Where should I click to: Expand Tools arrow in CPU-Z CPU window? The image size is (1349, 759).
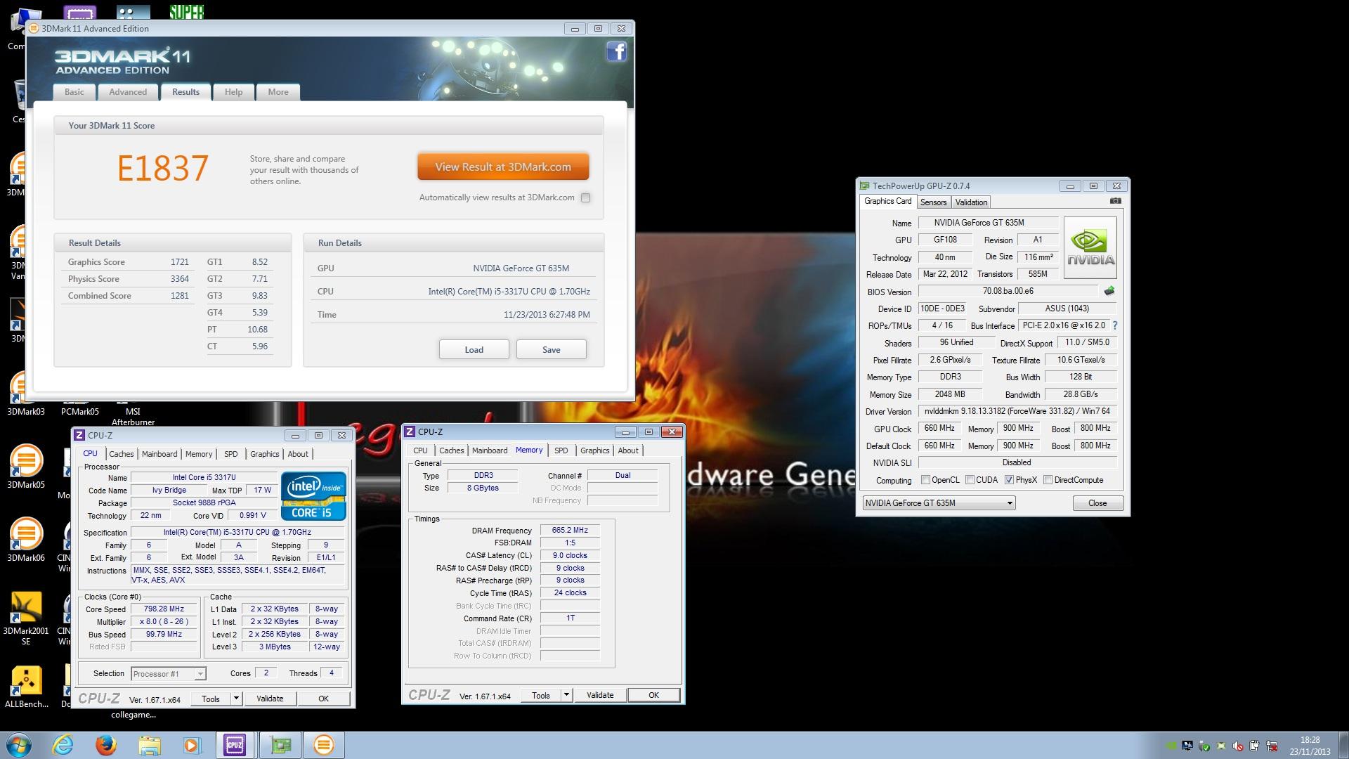pos(236,699)
